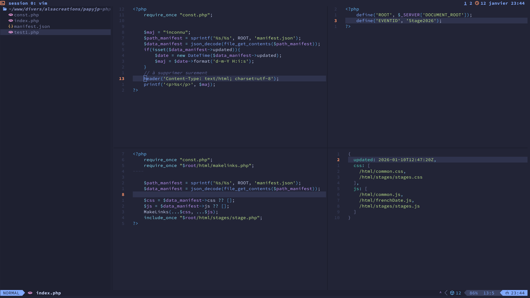The width and height of the screenshot is (530, 298).
Task: Click the PHP filetype icon in statusline
Action: pos(30,293)
